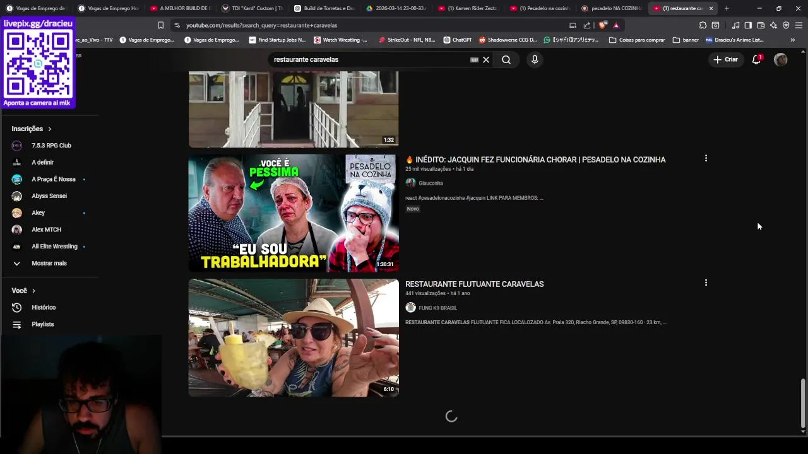This screenshot has width=808, height=454.
Task: Open YouTube notifications bell
Action: coord(756,59)
